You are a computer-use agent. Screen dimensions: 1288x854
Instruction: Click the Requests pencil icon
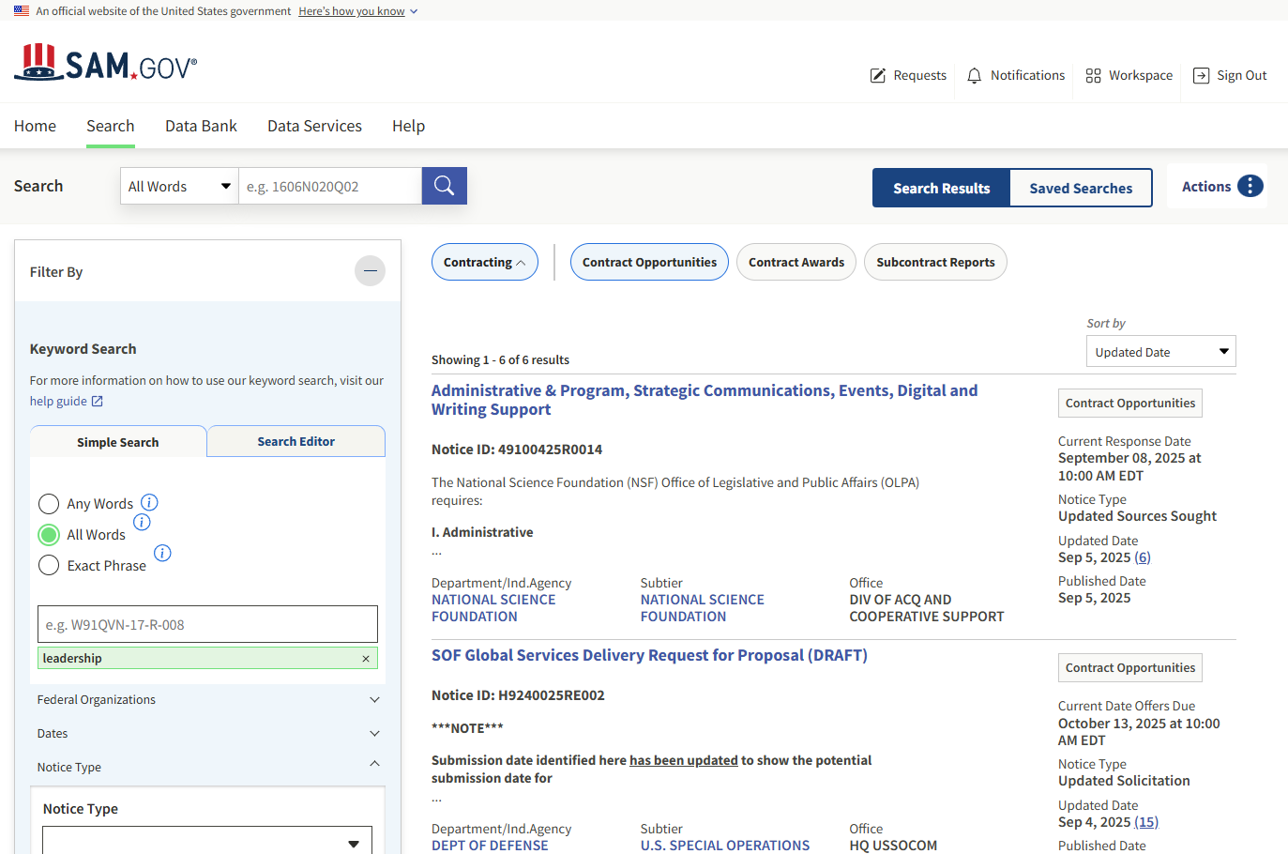pyautogui.click(x=878, y=76)
